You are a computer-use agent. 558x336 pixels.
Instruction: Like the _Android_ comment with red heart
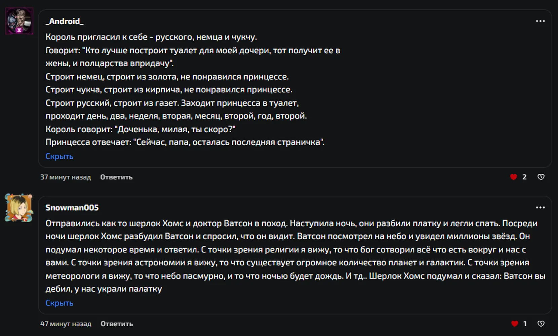[x=513, y=177]
